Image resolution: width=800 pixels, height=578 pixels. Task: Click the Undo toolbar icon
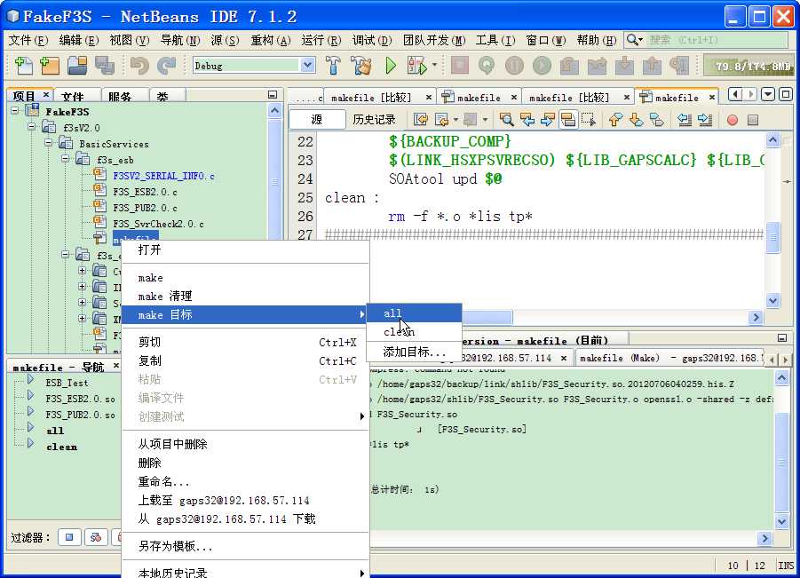tap(139, 66)
